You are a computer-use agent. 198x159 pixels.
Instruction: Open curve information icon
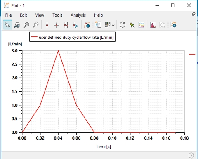click(87, 25)
